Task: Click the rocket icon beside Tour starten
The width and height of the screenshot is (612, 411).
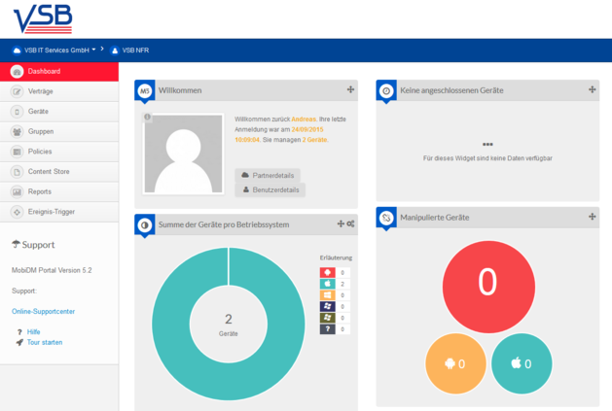Action: 19,342
